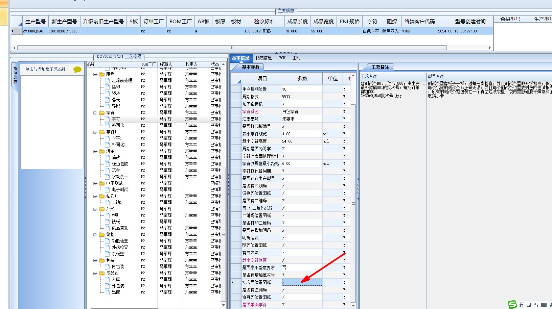Collapse the 沉金 parent tree node
The image size is (552, 309).
click(x=95, y=151)
